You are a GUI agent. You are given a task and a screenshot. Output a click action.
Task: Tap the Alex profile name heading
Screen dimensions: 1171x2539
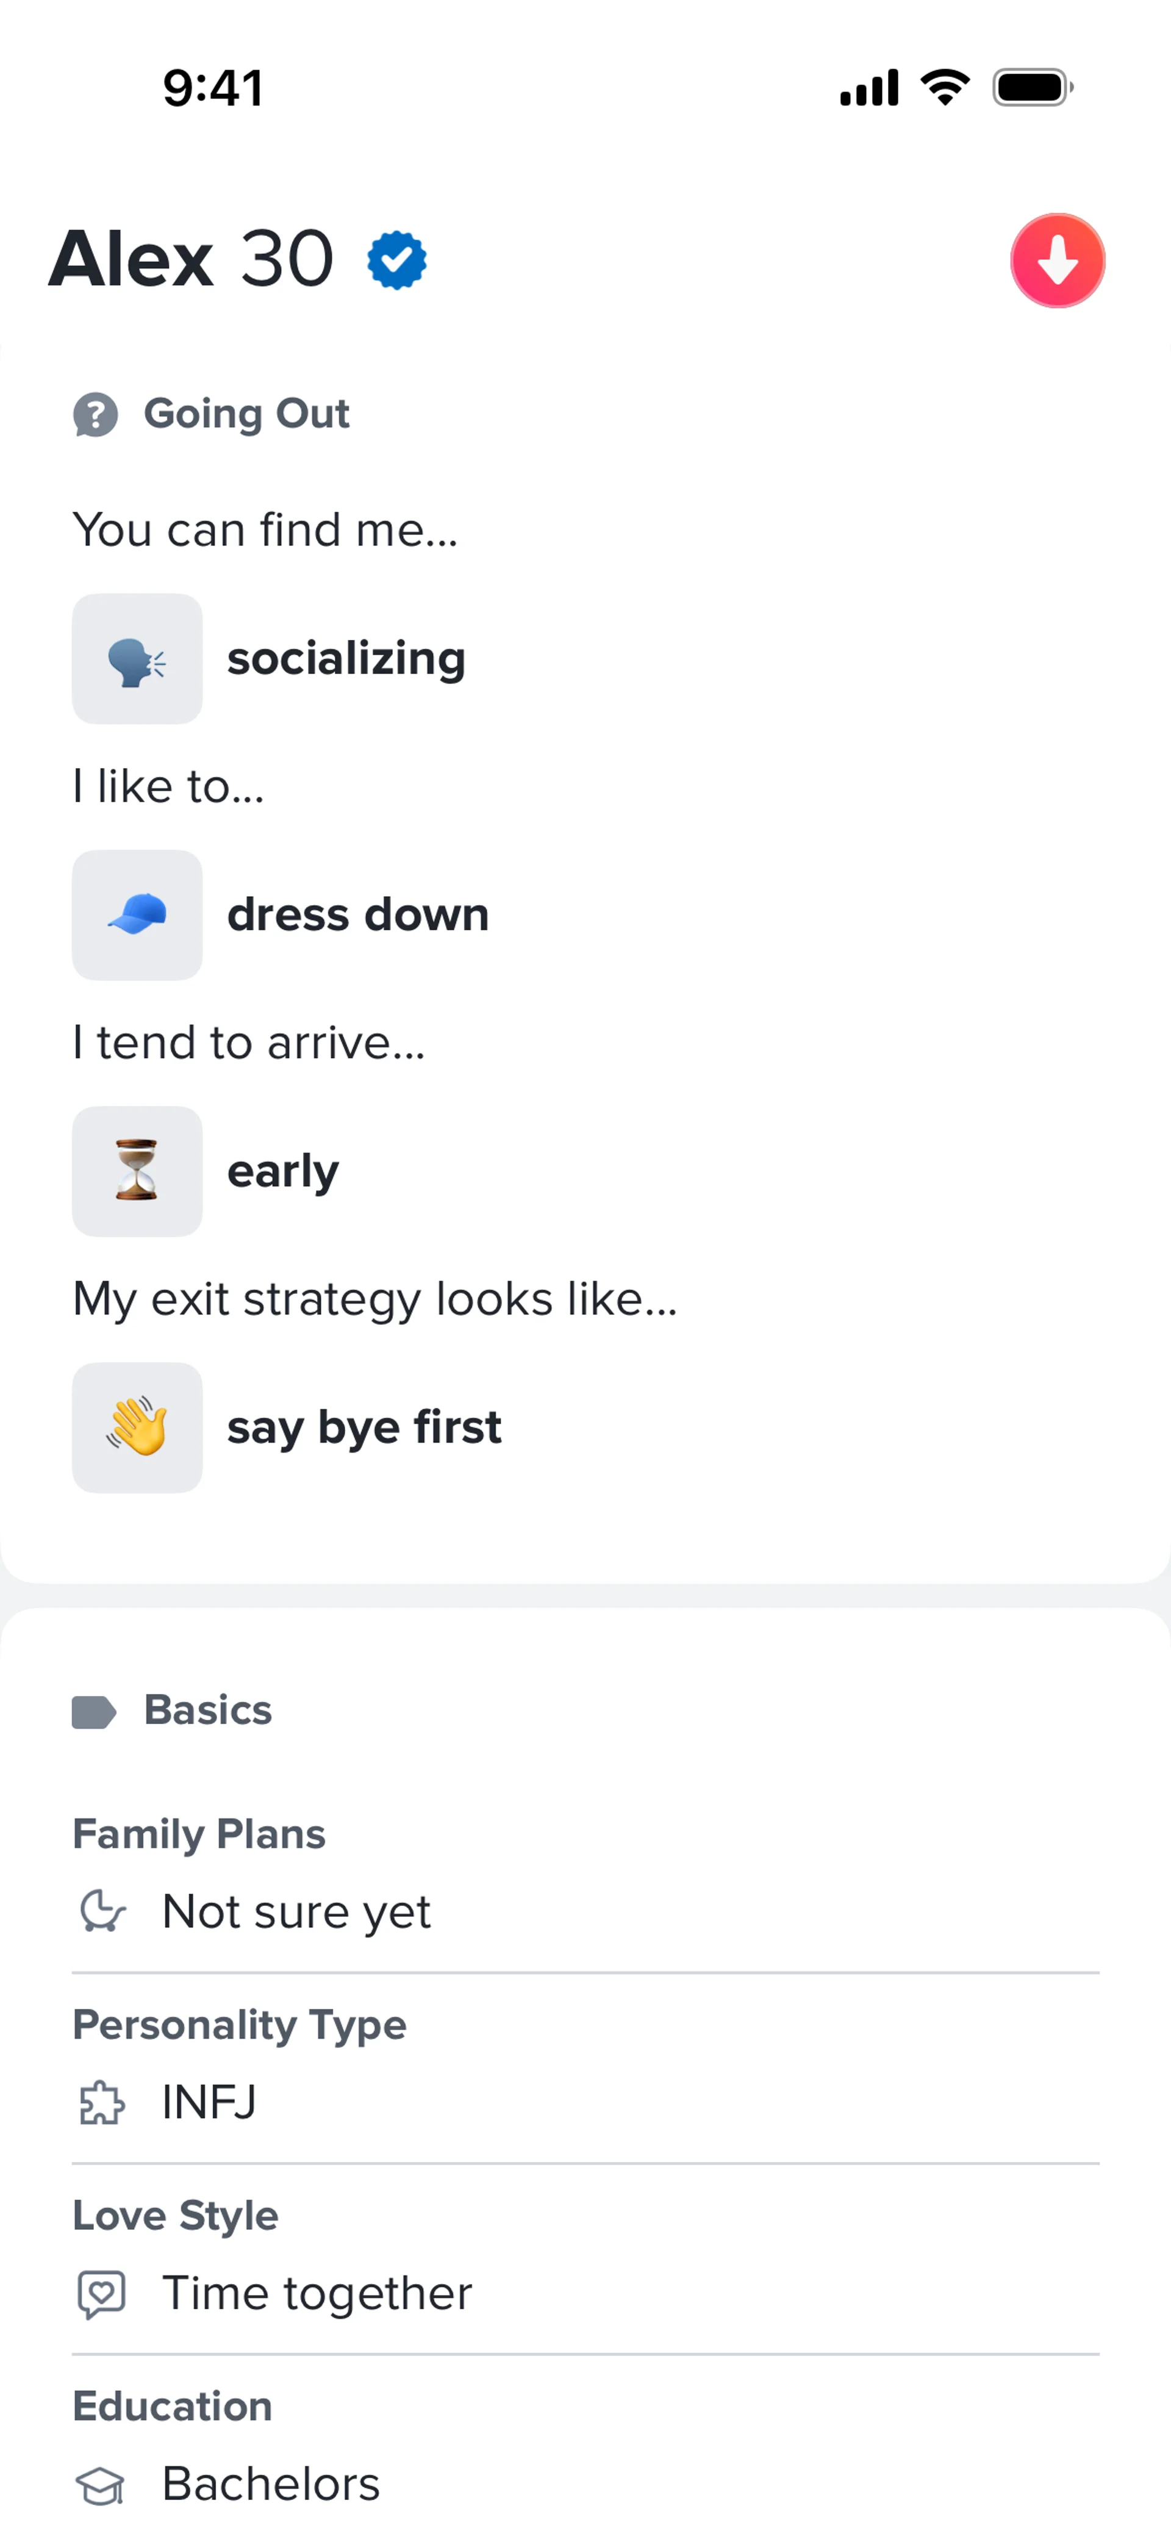[x=131, y=259]
